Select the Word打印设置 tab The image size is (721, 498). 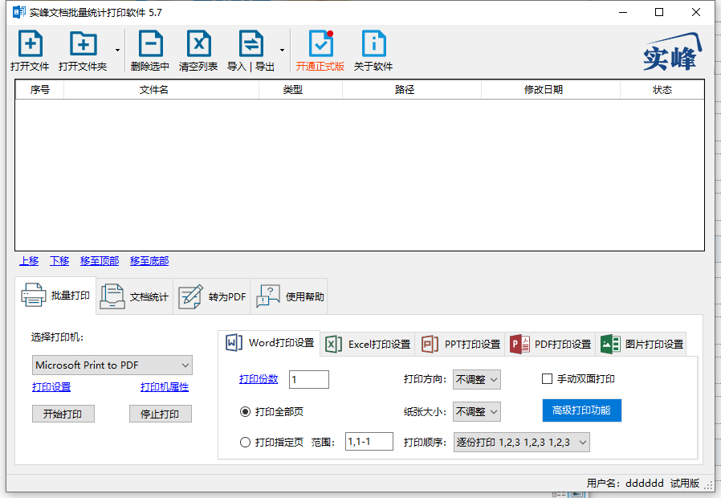click(x=269, y=343)
